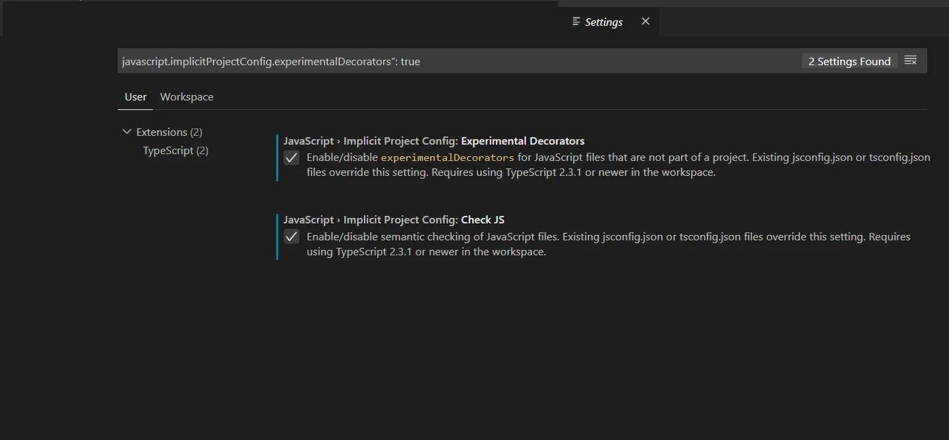The width and height of the screenshot is (949, 440).
Task: Switch to the Workspace settings tab
Action: [x=186, y=96]
